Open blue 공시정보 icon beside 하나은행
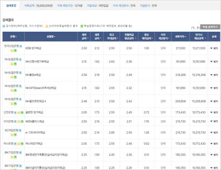The width and height of the screenshot is (221, 170). coord(15,144)
